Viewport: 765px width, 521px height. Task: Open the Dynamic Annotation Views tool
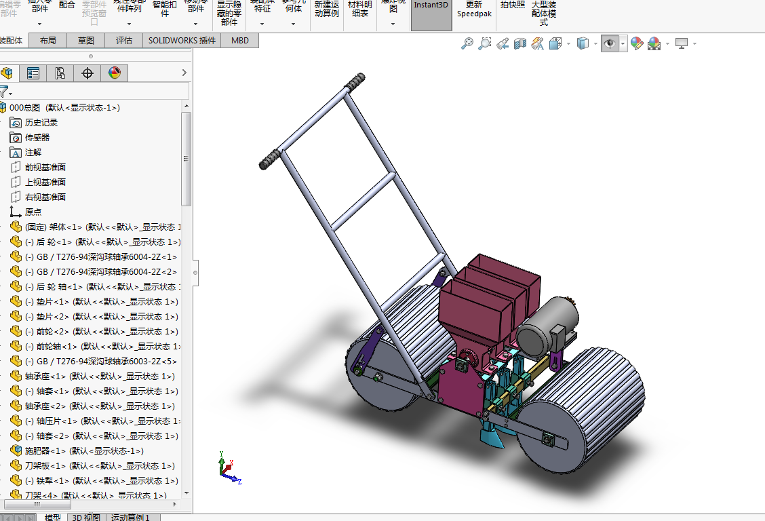[x=538, y=43]
